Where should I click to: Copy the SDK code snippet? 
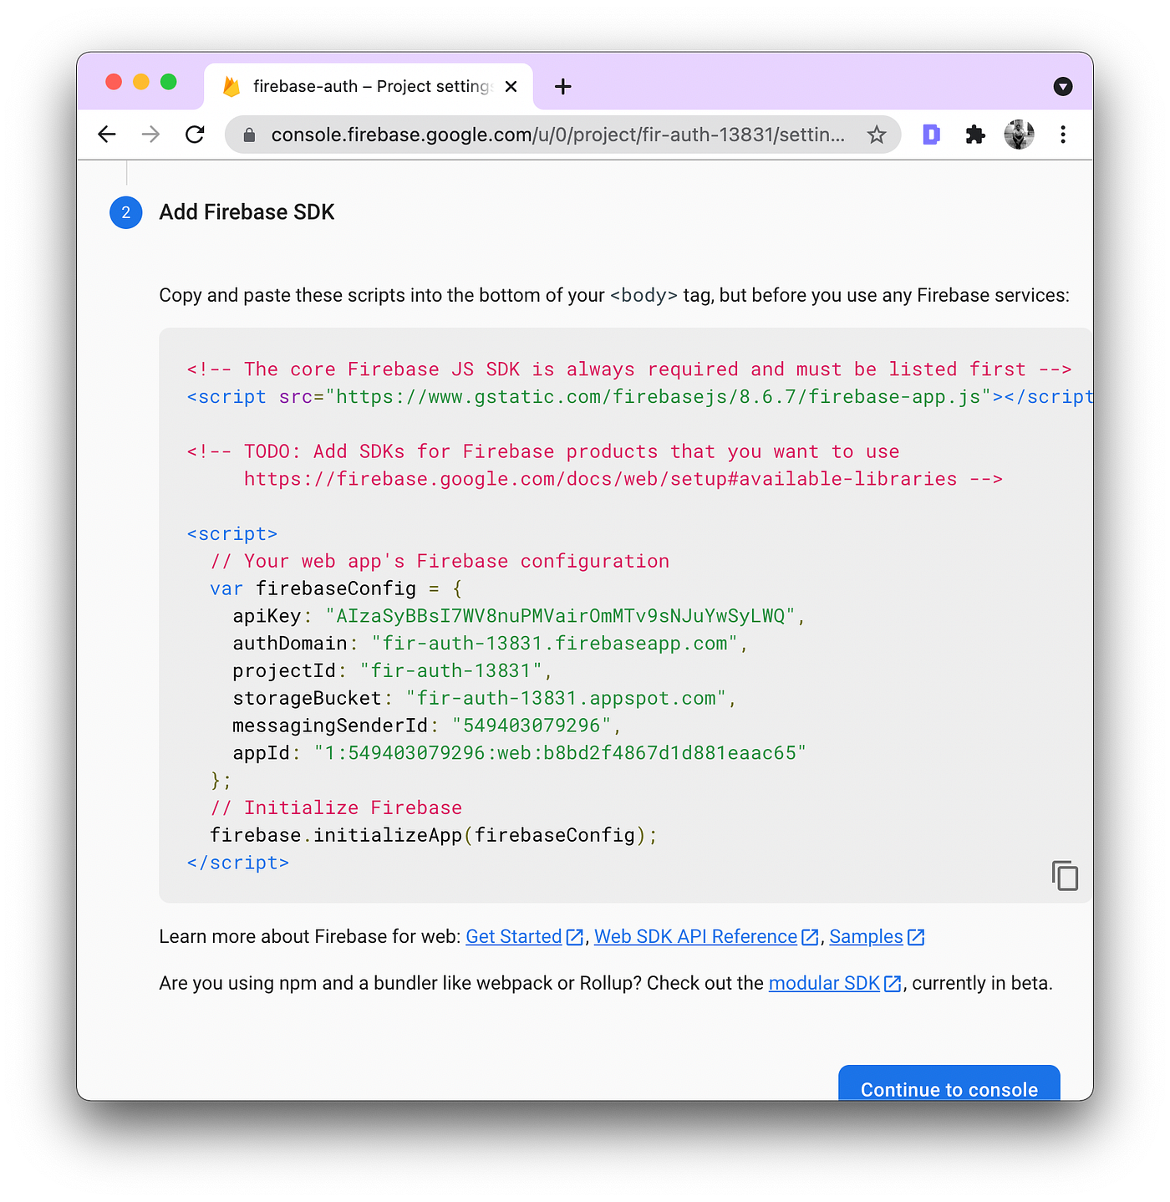point(1065,875)
